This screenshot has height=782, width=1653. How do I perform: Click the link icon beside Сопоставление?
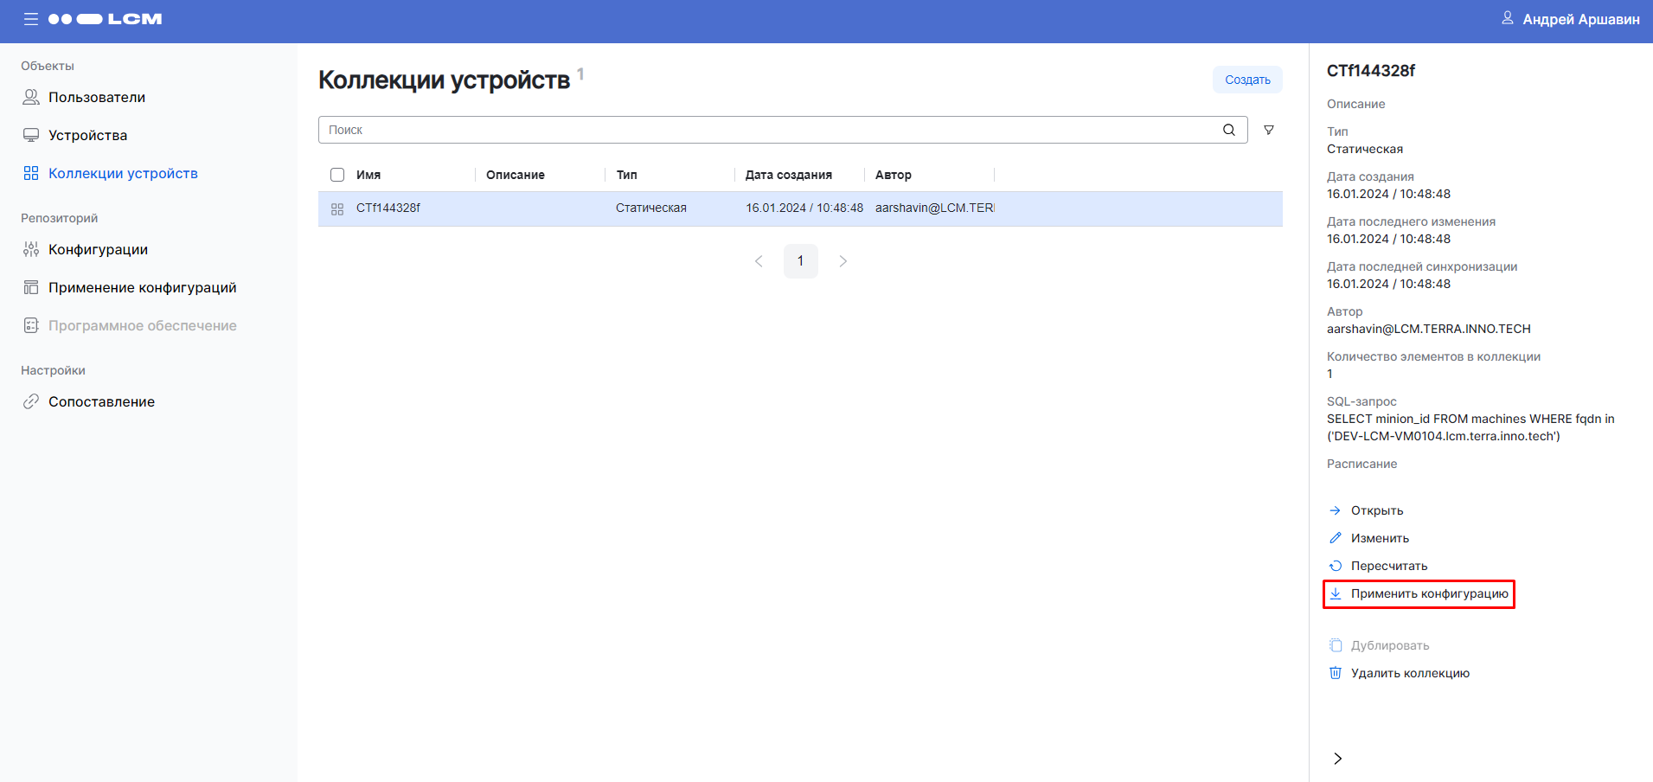tap(31, 401)
